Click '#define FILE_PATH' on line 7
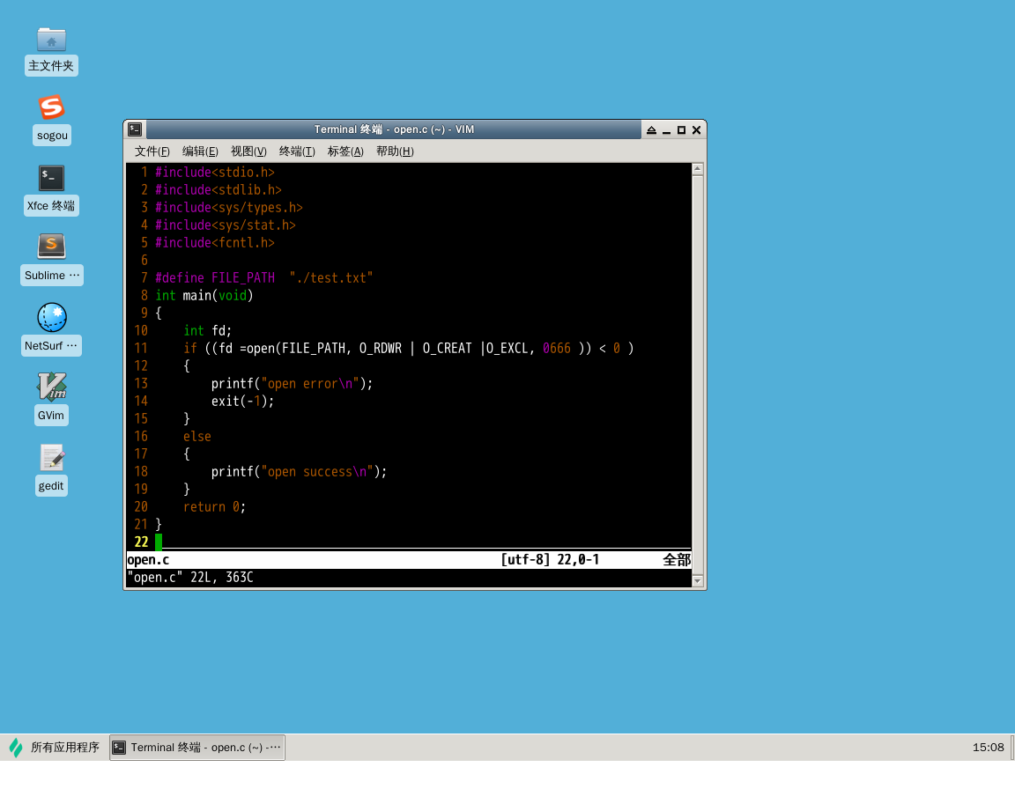 pyautogui.click(x=215, y=277)
